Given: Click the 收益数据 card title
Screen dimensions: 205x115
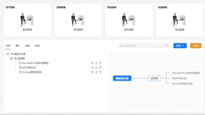Looking at the screenshot, I should tap(163, 7).
